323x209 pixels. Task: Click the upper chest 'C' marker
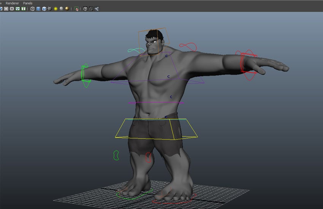(x=166, y=56)
